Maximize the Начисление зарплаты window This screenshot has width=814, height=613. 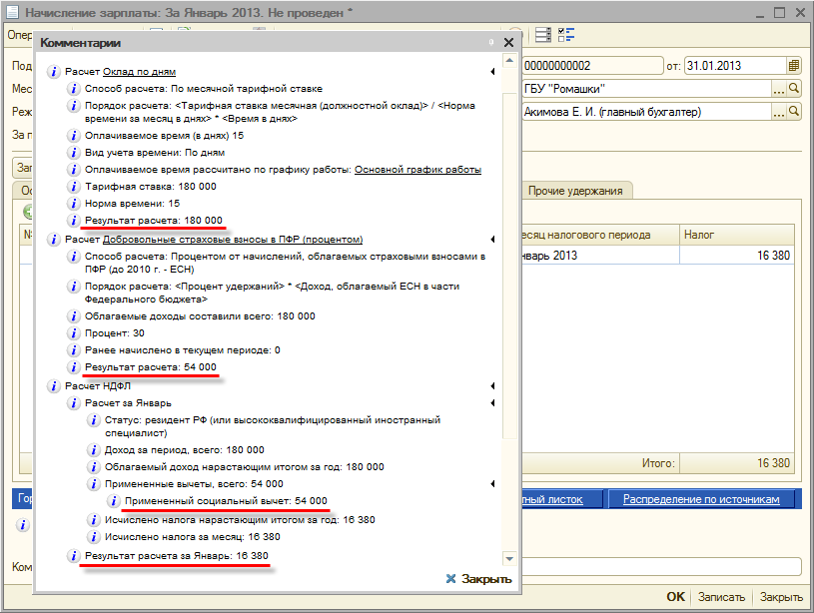(x=779, y=12)
